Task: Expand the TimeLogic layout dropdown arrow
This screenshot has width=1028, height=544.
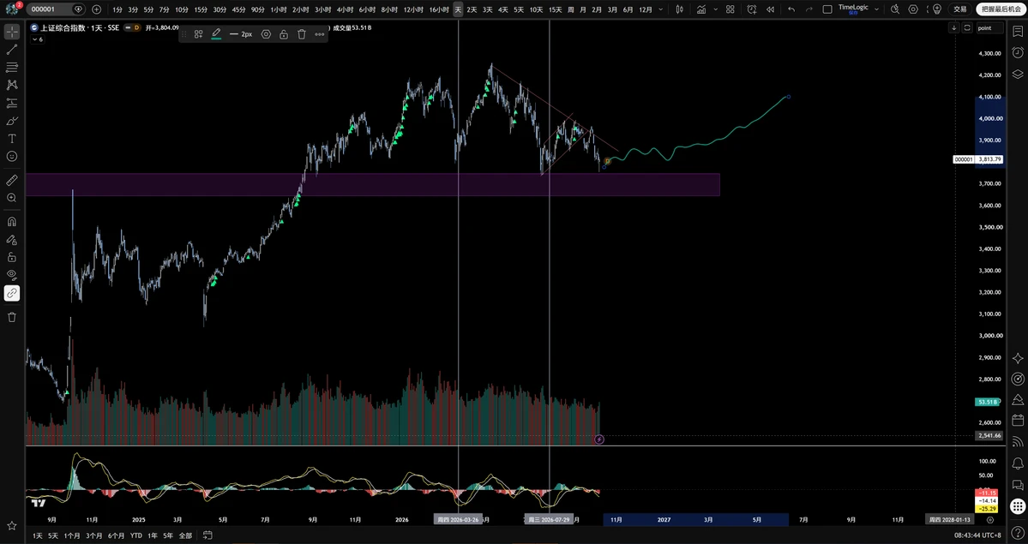Action: point(876,9)
